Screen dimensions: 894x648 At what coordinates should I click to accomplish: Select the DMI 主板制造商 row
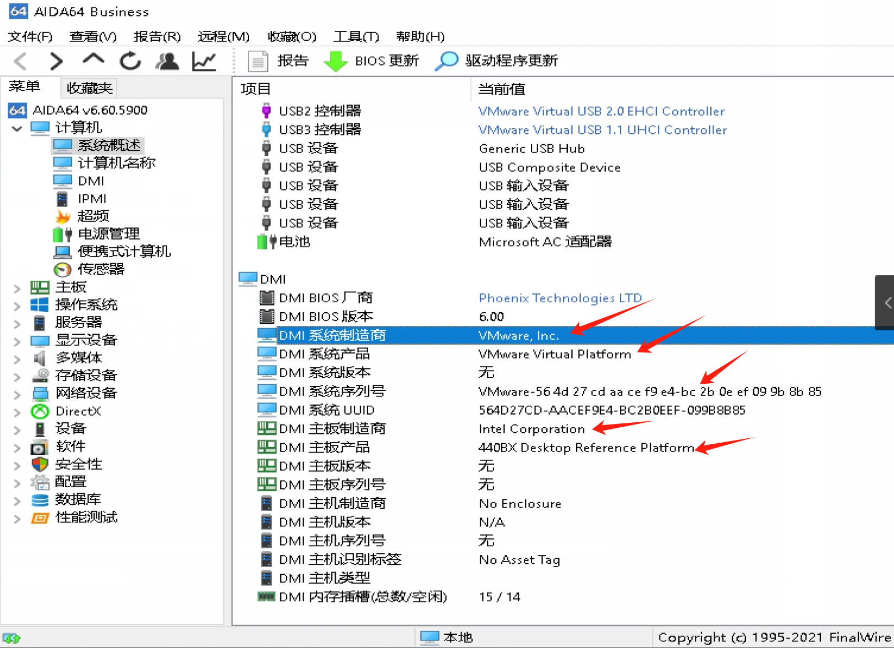[x=575, y=429]
